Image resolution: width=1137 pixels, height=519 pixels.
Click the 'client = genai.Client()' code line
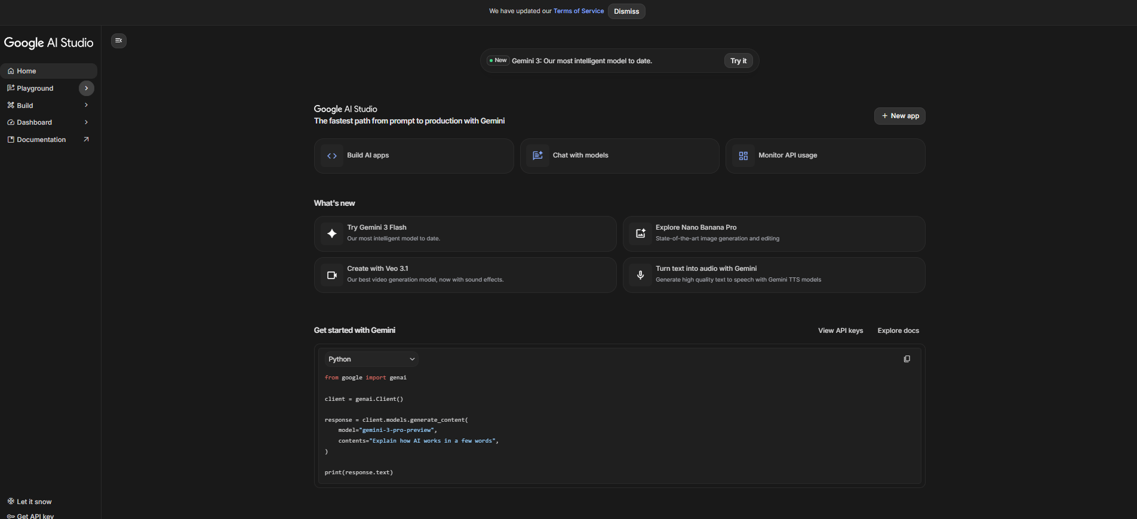(364, 399)
